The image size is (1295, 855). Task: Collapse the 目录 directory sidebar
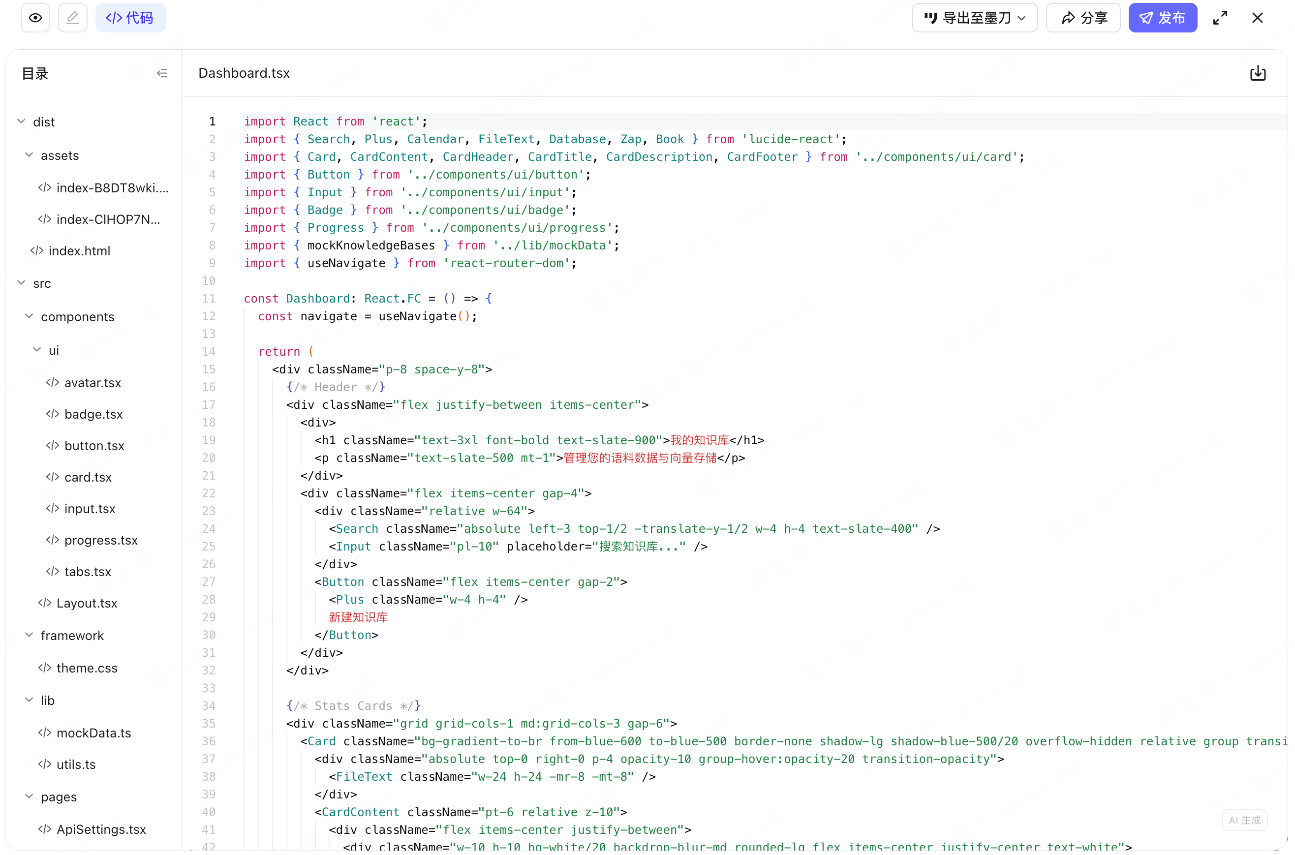tap(162, 73)
